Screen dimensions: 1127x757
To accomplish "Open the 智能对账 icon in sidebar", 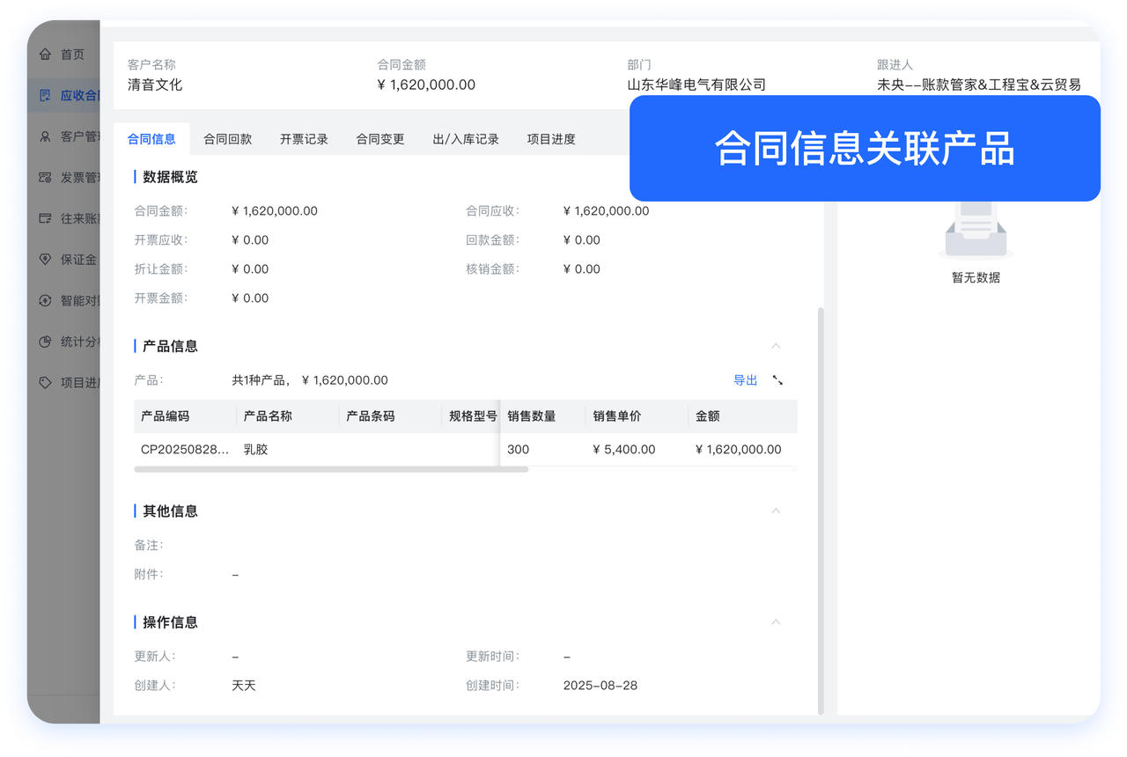I will click(46, 301).
